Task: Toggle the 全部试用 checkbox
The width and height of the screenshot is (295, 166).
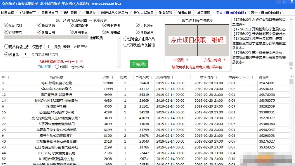Action: (x=6, y=25)
